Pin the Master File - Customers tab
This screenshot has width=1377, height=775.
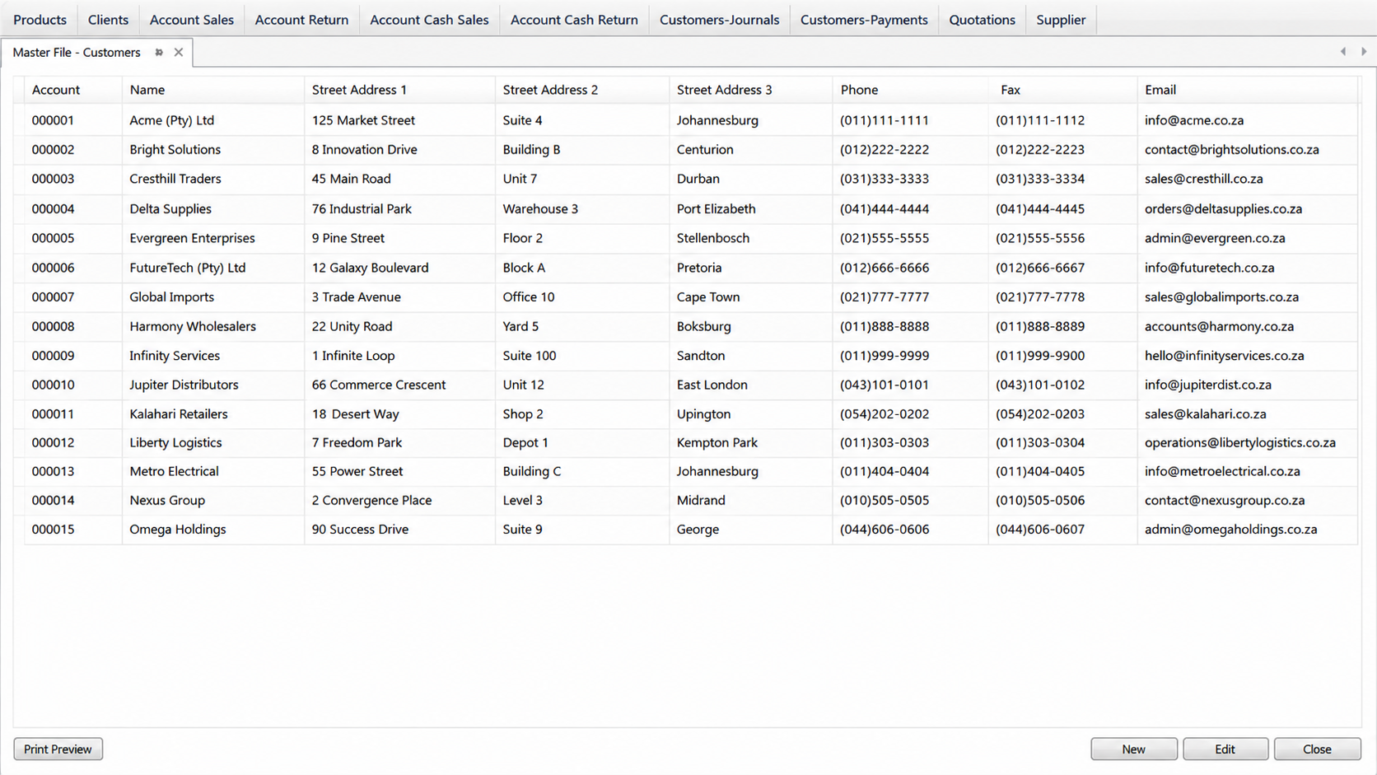(159, 52)
